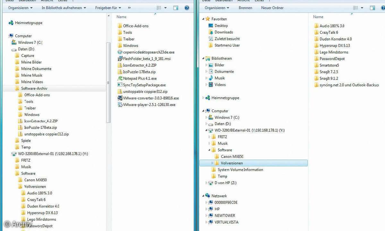Select Windows 7 (C:) drive in left window
Image resolution: width=385 pixels, height=231 pixels.
pyautogui.click(x=27, y=42)
